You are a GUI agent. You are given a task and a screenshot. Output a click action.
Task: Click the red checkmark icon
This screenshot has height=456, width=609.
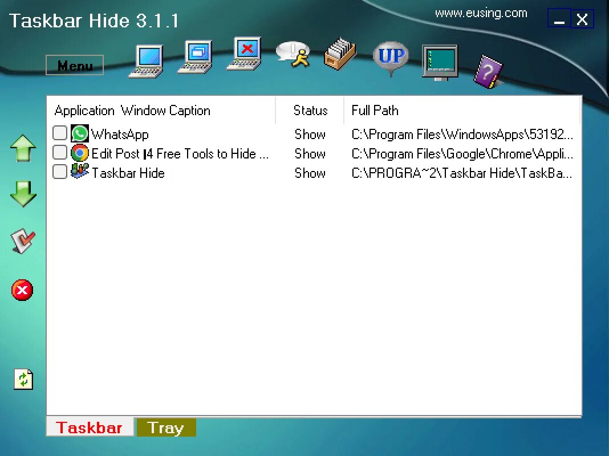[23, 241]
